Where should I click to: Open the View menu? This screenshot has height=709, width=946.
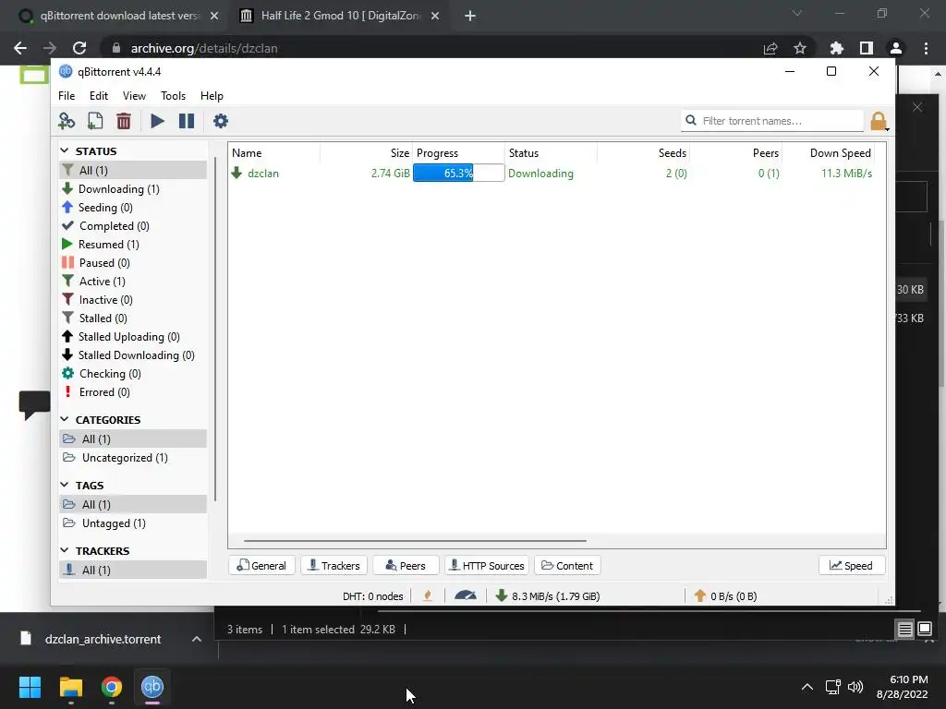[134, 96]
